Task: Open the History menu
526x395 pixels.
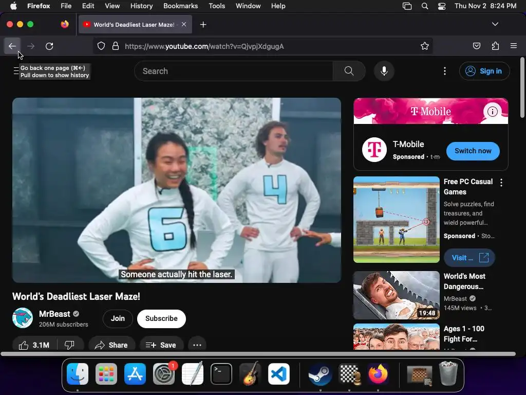Action: (142, 6)
